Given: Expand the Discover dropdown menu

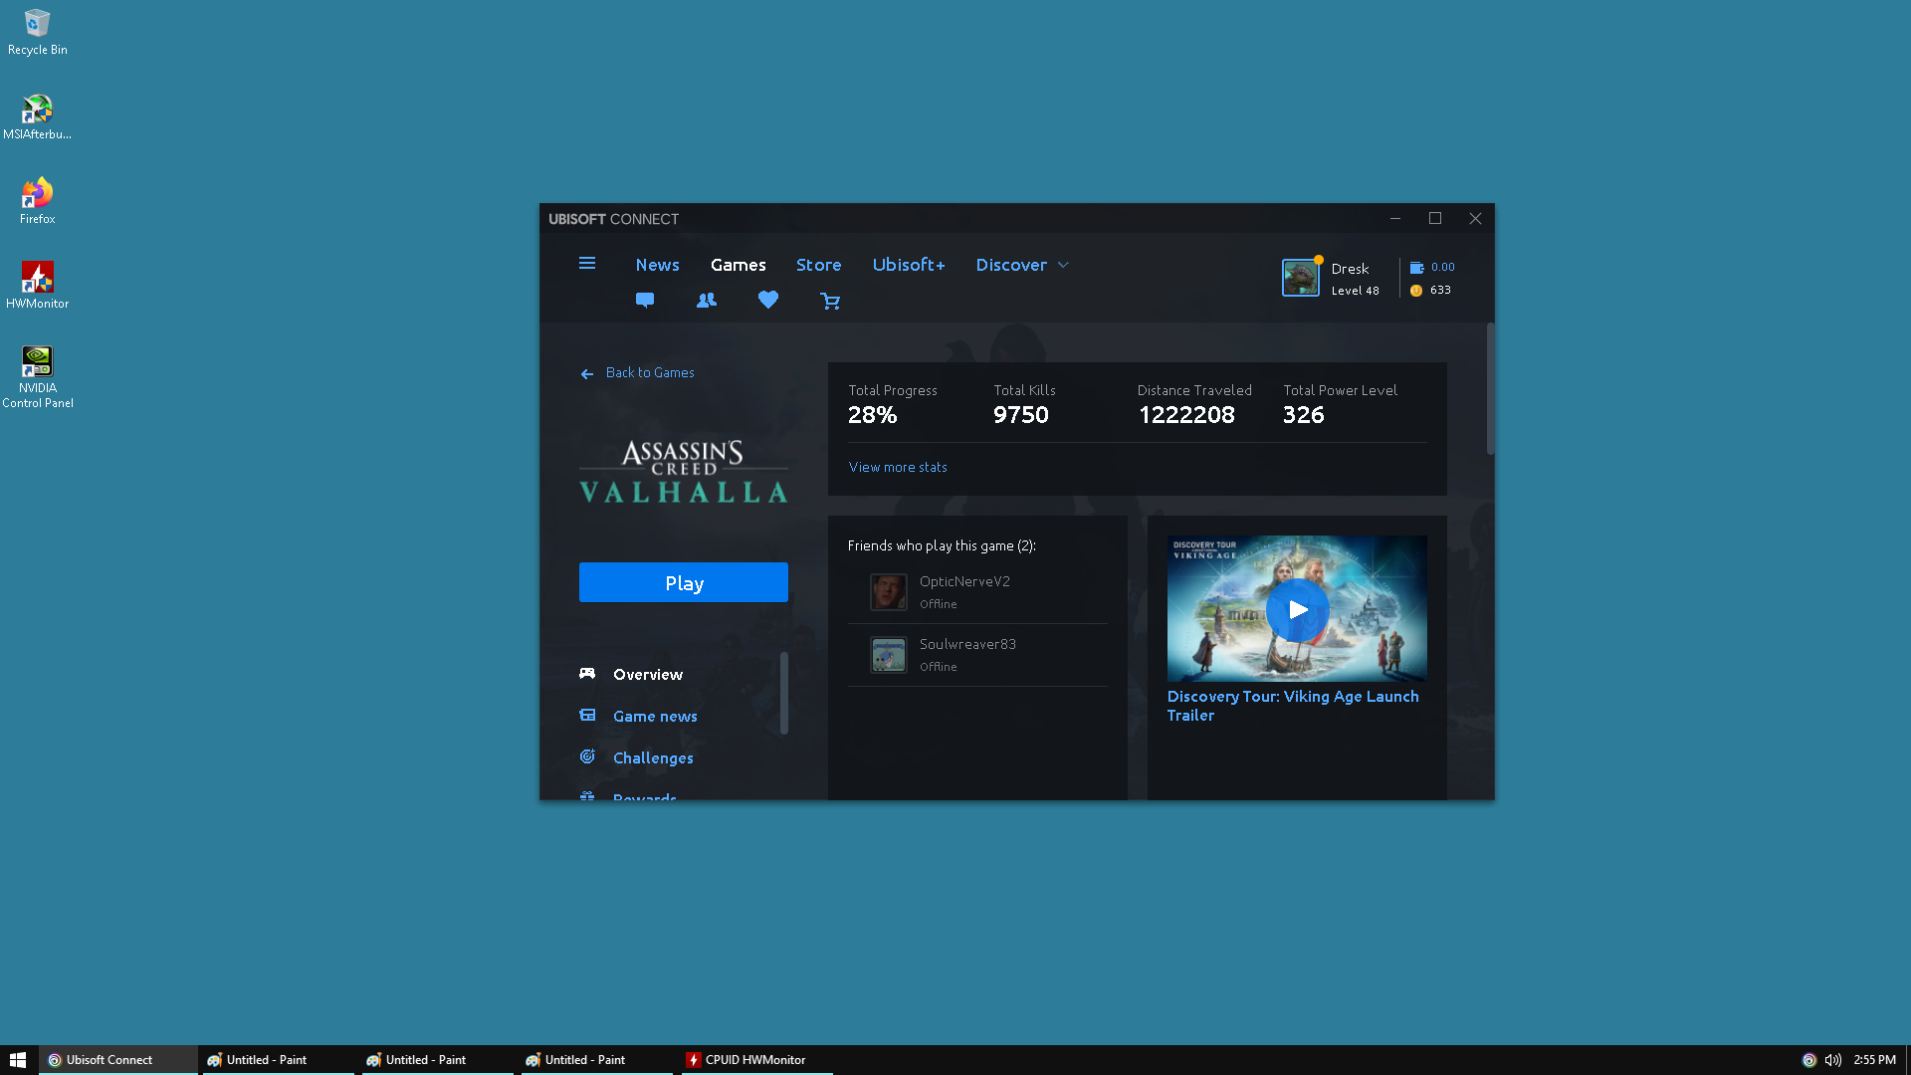Looking at the screenshot, I should click(1022, 265).
